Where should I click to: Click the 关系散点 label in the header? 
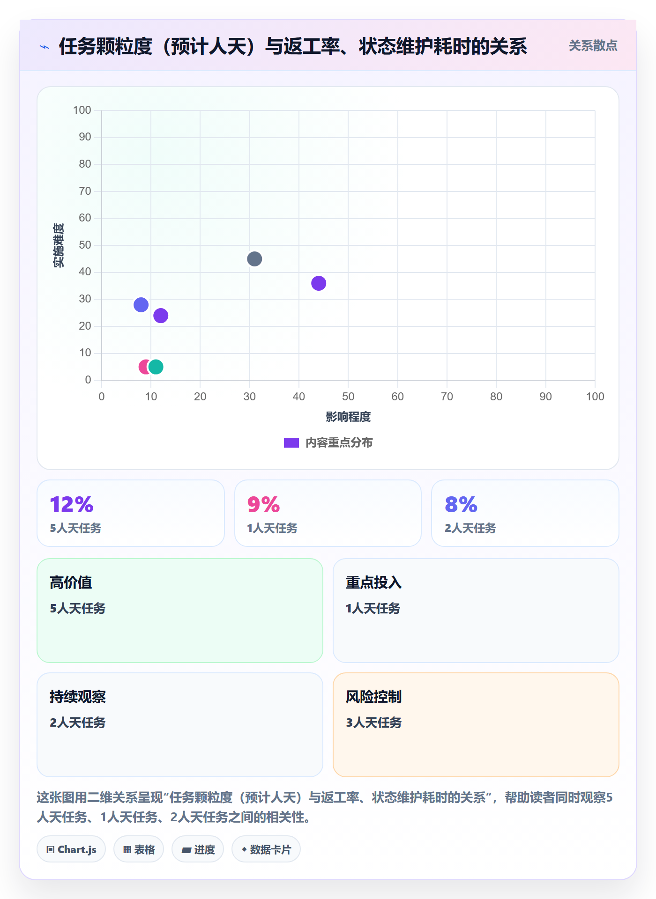pos(593,46)
